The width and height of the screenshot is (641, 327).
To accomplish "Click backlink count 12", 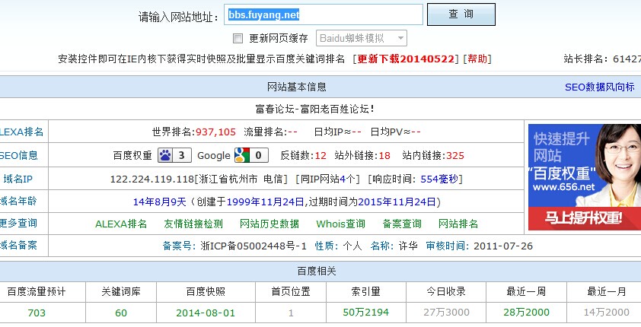I will (320, 156).
